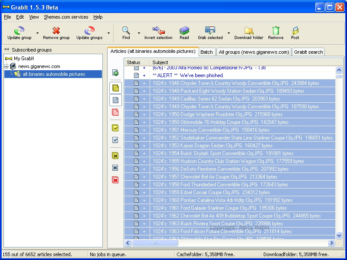Image resolution: width=347 pixels, height=260 pixels.
Task: Click the Remove group red X icon
Action: pyautogui.click(x=56, y=30)
